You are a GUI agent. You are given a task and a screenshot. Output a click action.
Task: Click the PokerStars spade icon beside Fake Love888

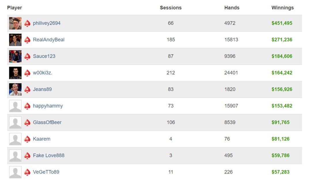(x=27, y=156)
